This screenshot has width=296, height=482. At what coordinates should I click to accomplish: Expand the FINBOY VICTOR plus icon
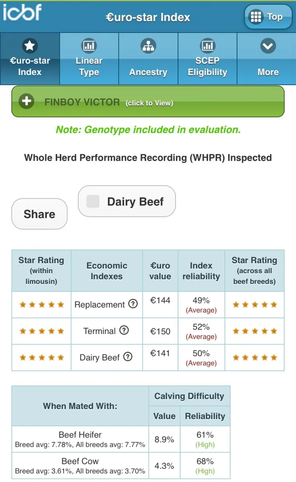[x=27, y=101]
